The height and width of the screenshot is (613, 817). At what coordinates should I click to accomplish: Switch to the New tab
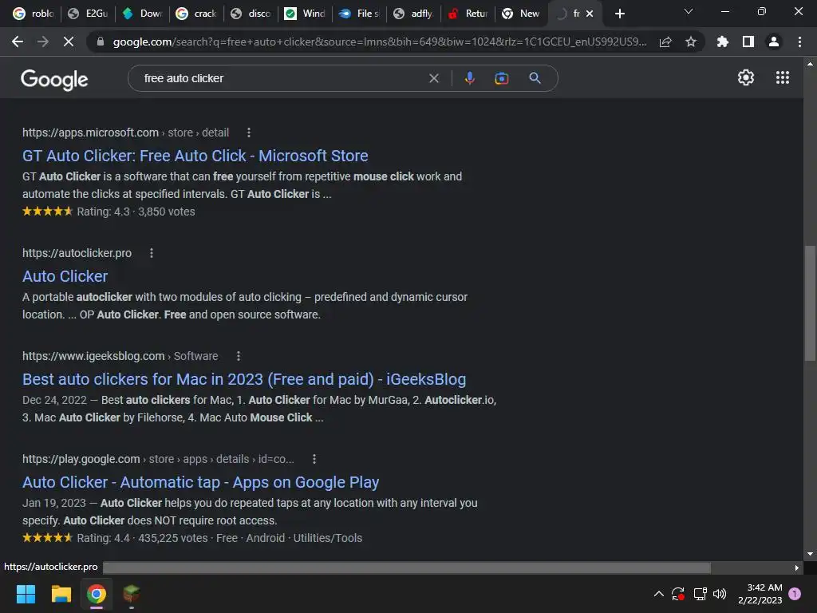coord(520,14)
